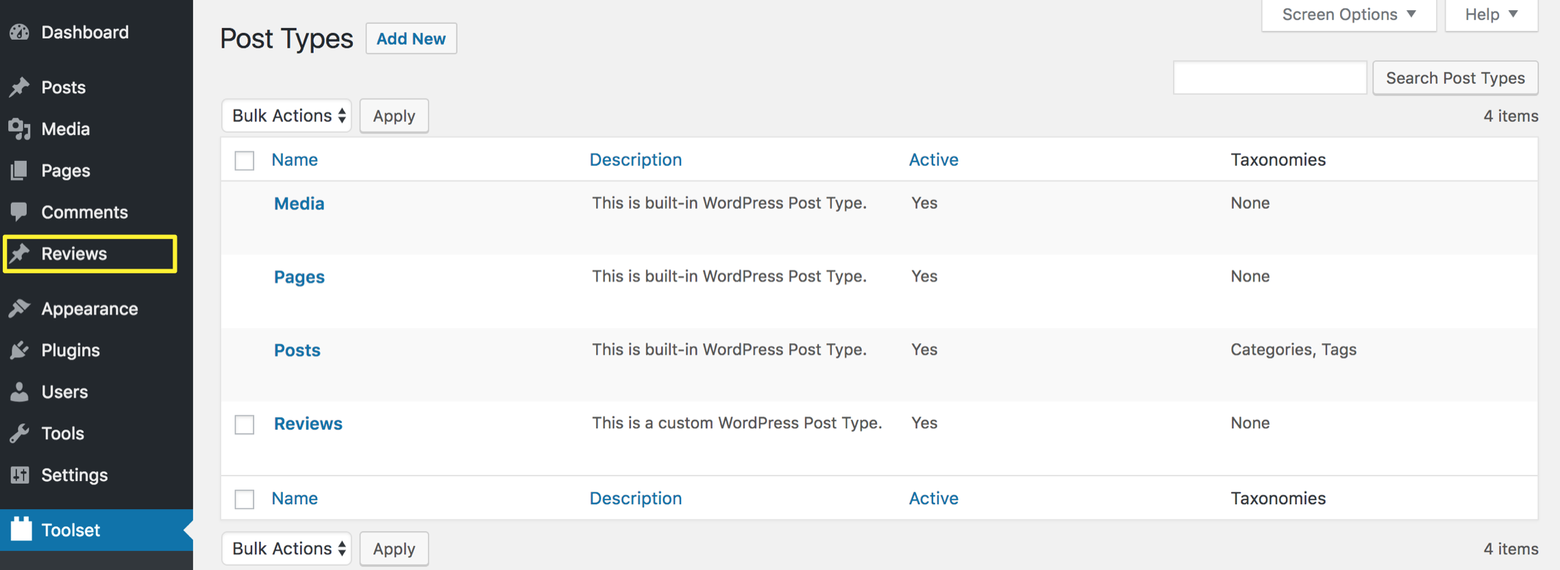Open the bottom Bulk Actions dropdown
Viewport: 1560px width, 570px height.
pyautogui.click(x=287, y=549)
